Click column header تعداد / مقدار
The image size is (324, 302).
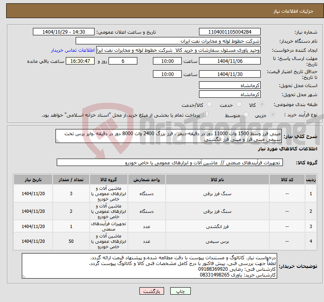click(71, 180)
